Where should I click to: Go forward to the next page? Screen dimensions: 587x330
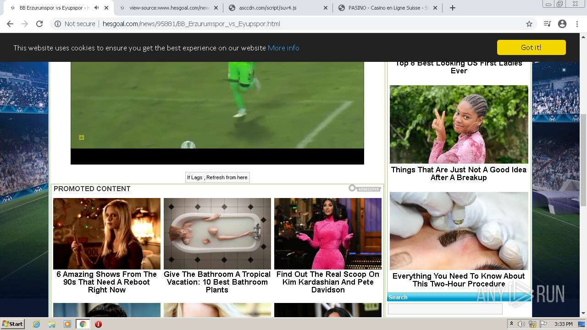(x=25, y=24)
